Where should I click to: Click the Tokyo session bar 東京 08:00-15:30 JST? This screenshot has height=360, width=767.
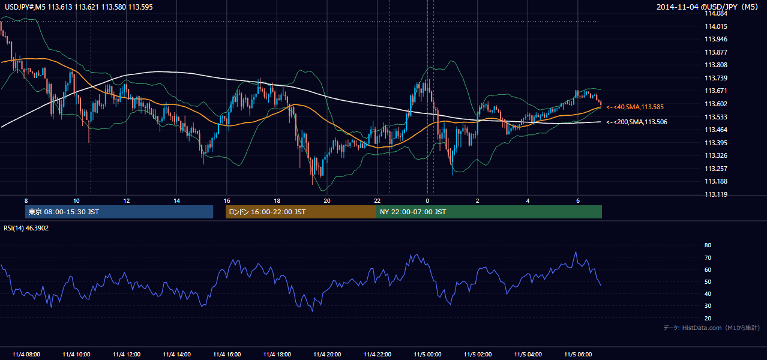[x=119, y=212]
